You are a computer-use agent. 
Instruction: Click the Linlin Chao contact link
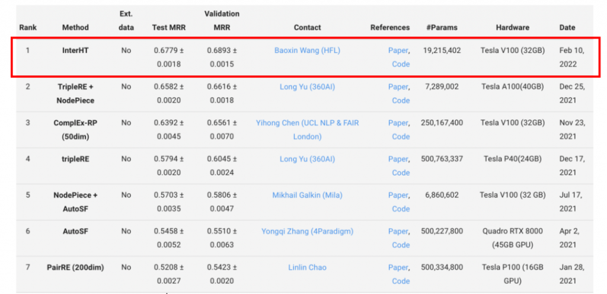tap(307, 267)
